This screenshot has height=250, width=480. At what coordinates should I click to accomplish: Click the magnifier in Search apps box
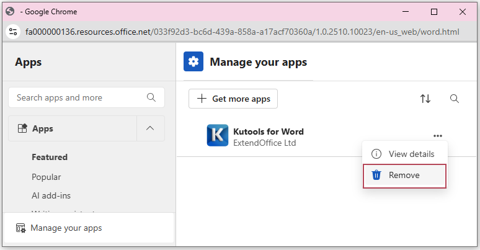[x=151, y=97]
